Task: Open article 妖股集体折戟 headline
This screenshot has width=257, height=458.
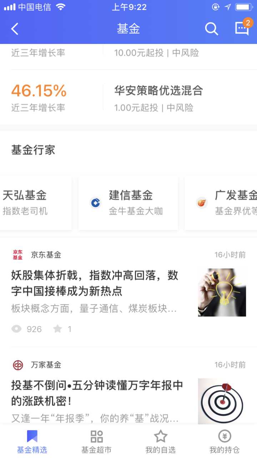Action: tap(95, 283)
